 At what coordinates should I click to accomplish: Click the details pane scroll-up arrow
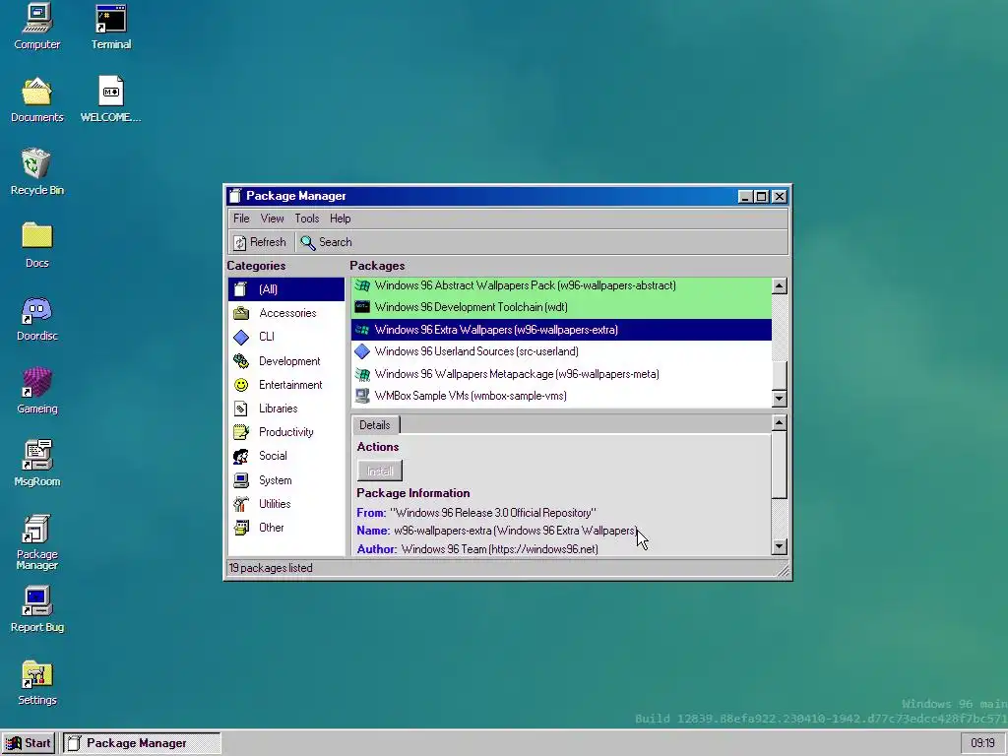[780, 423]
